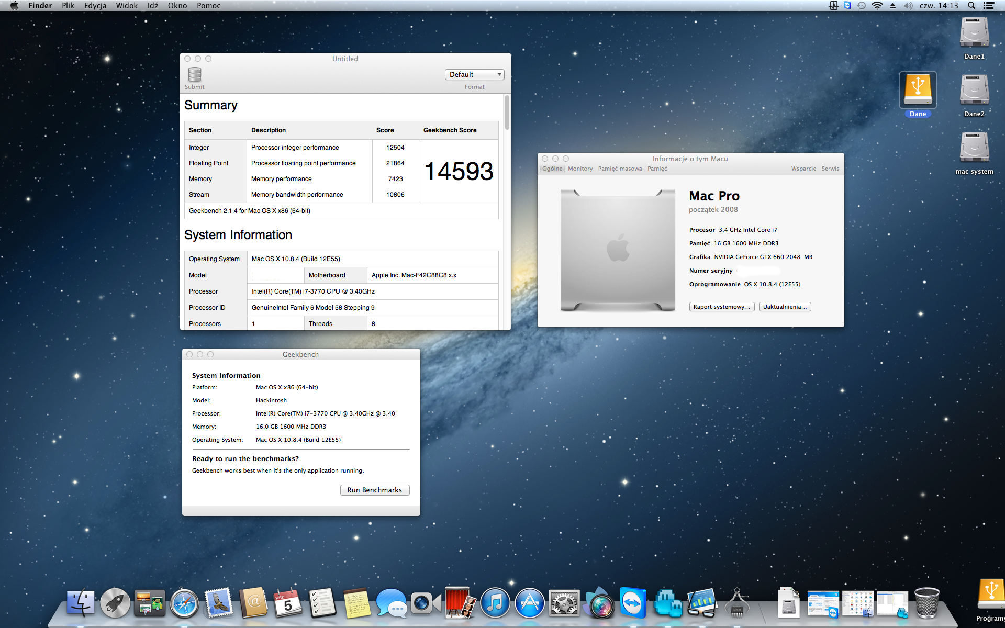This screenshot has width=1005, height=628.
Task: Open Photo Booth from the Dock
Action: 460,602
